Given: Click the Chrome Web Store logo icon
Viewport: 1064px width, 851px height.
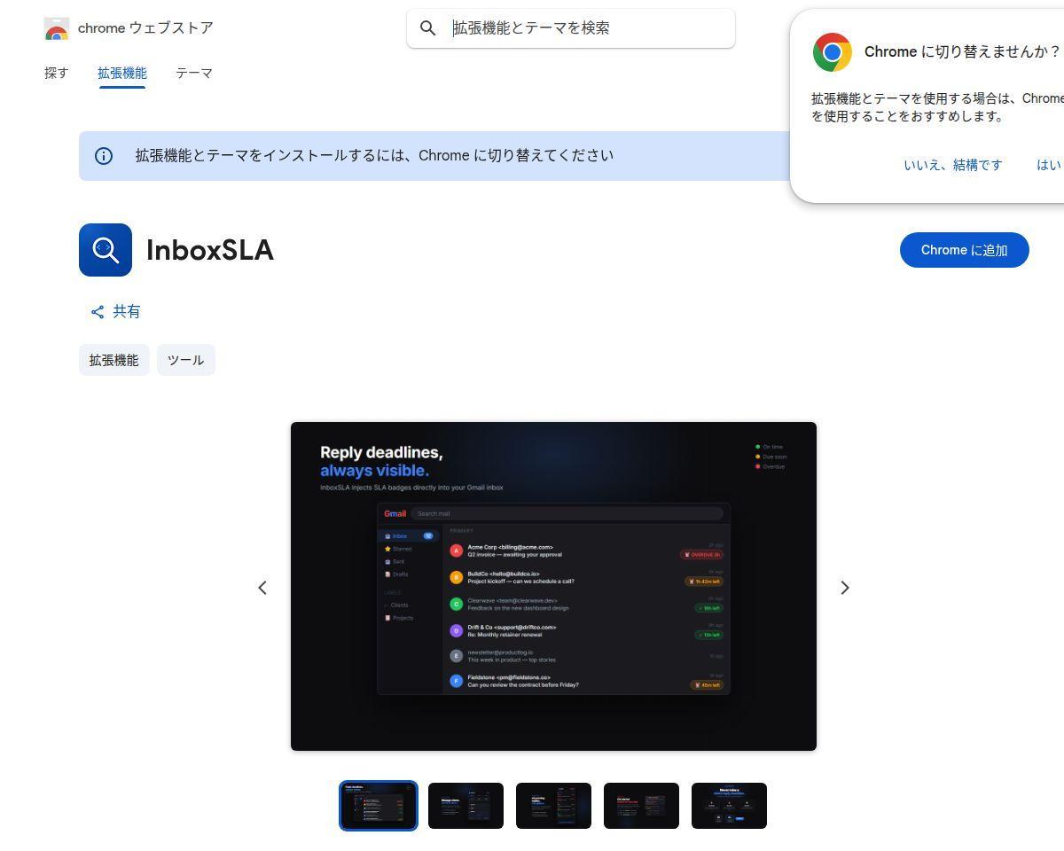Looking at the screenshot, I should (57, 29).
